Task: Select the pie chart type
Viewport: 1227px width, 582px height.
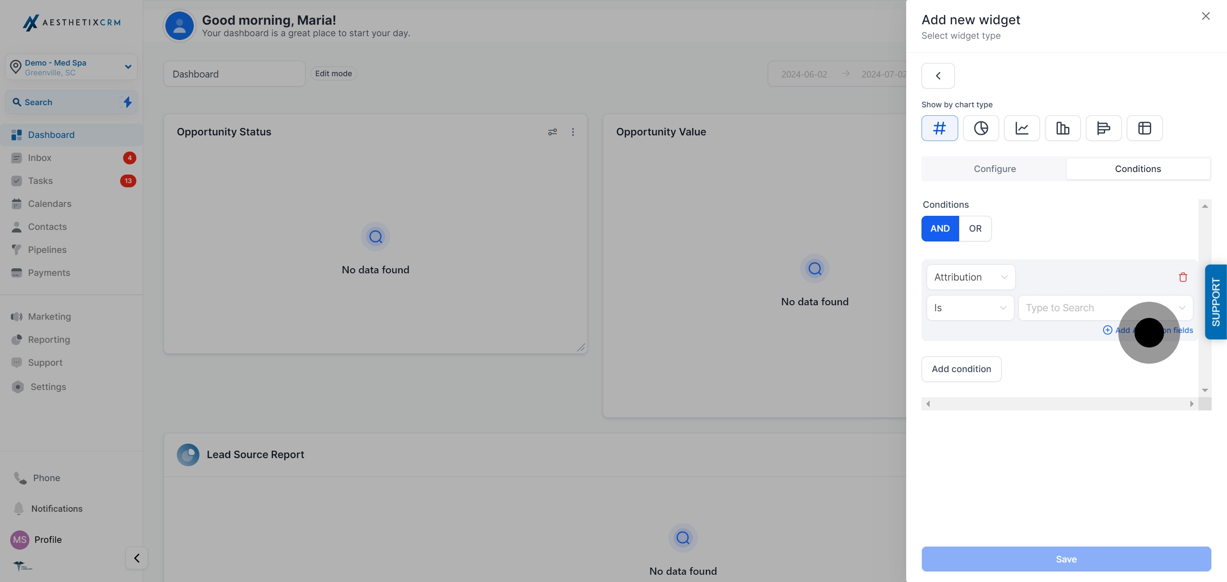Action: coord(981,128)
